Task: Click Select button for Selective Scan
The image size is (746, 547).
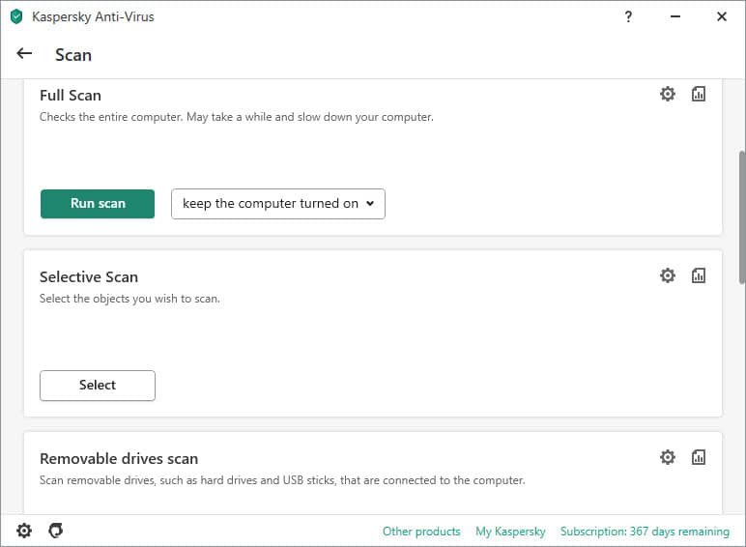Action: point(98,386)
